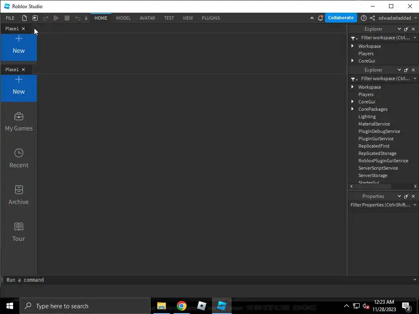Open notifications via the bell icon

point(320,18)
